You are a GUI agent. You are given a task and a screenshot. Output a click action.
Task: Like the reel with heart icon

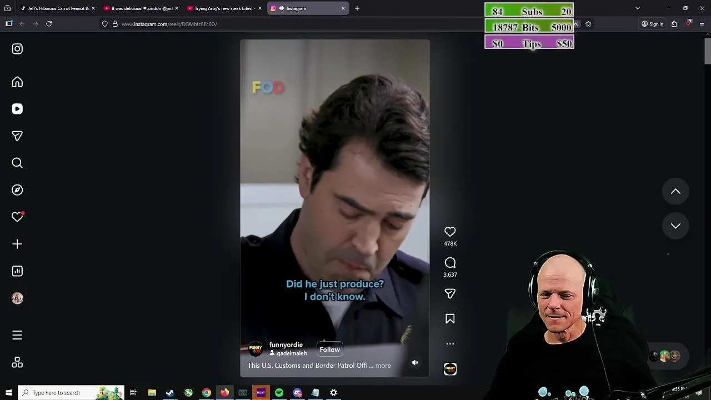pyautogui.click(x=450, y=232)
